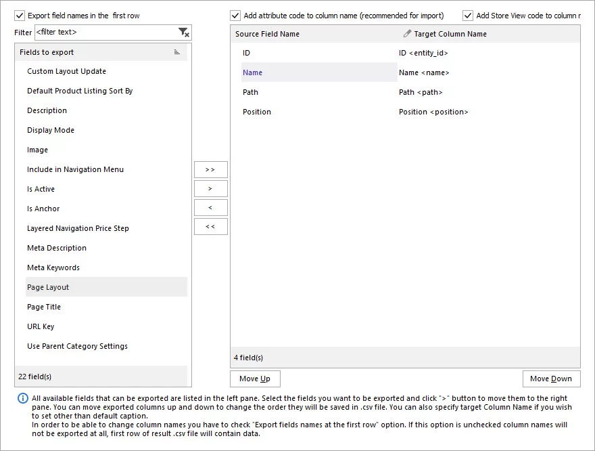This screenshot has width=595, height=451.
Task: Click the 22 field(s) count label
Action: click(x=35, y=377)
